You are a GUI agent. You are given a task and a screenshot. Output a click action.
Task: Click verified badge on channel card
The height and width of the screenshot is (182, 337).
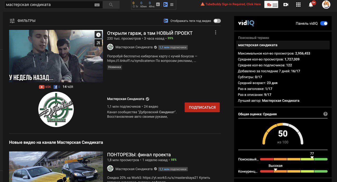pos(147,99)
